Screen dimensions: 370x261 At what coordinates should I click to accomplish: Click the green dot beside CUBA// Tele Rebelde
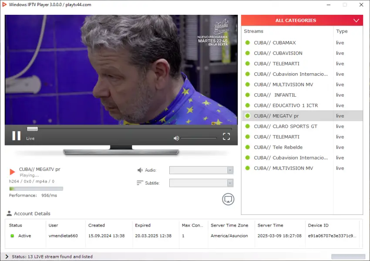pos(248,147)
